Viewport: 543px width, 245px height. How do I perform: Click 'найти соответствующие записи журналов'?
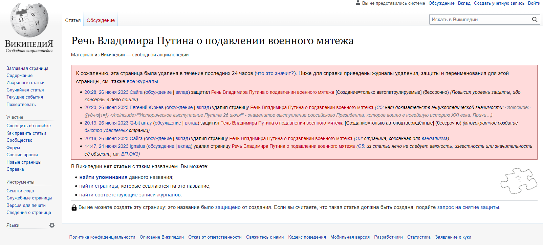click(x=130, y=195)
